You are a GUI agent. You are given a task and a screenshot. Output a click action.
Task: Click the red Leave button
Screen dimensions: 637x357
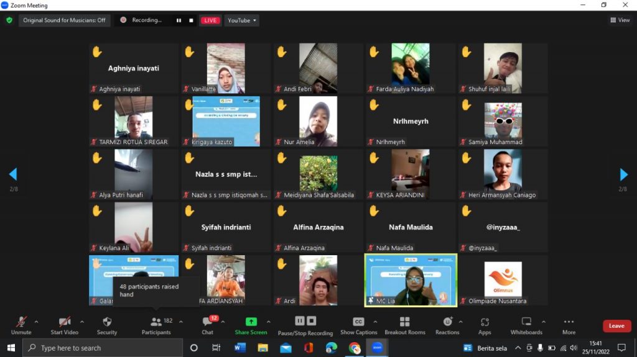coord(616,326)
